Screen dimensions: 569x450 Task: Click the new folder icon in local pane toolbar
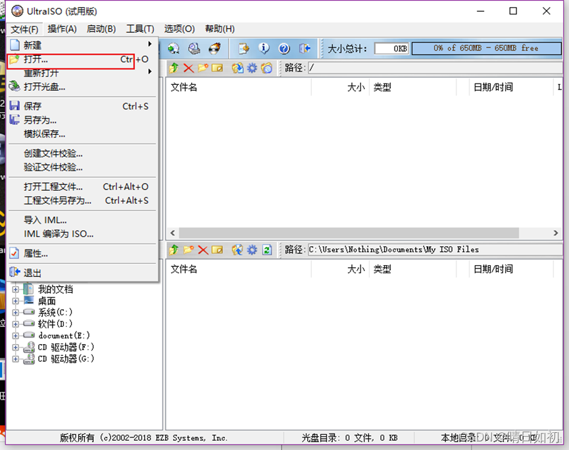188,250
